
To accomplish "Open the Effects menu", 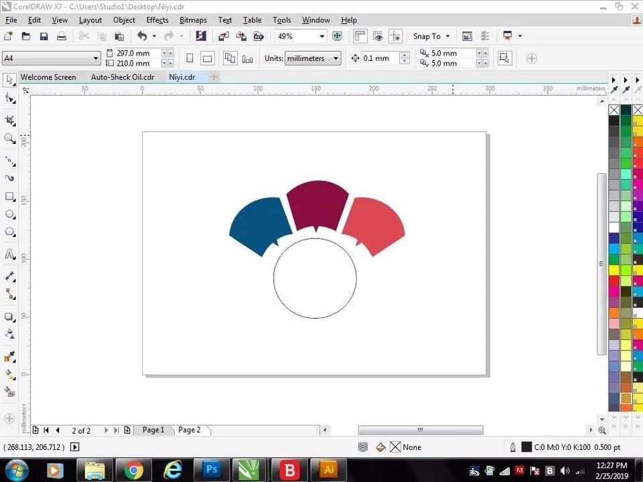I will point(157,19).
